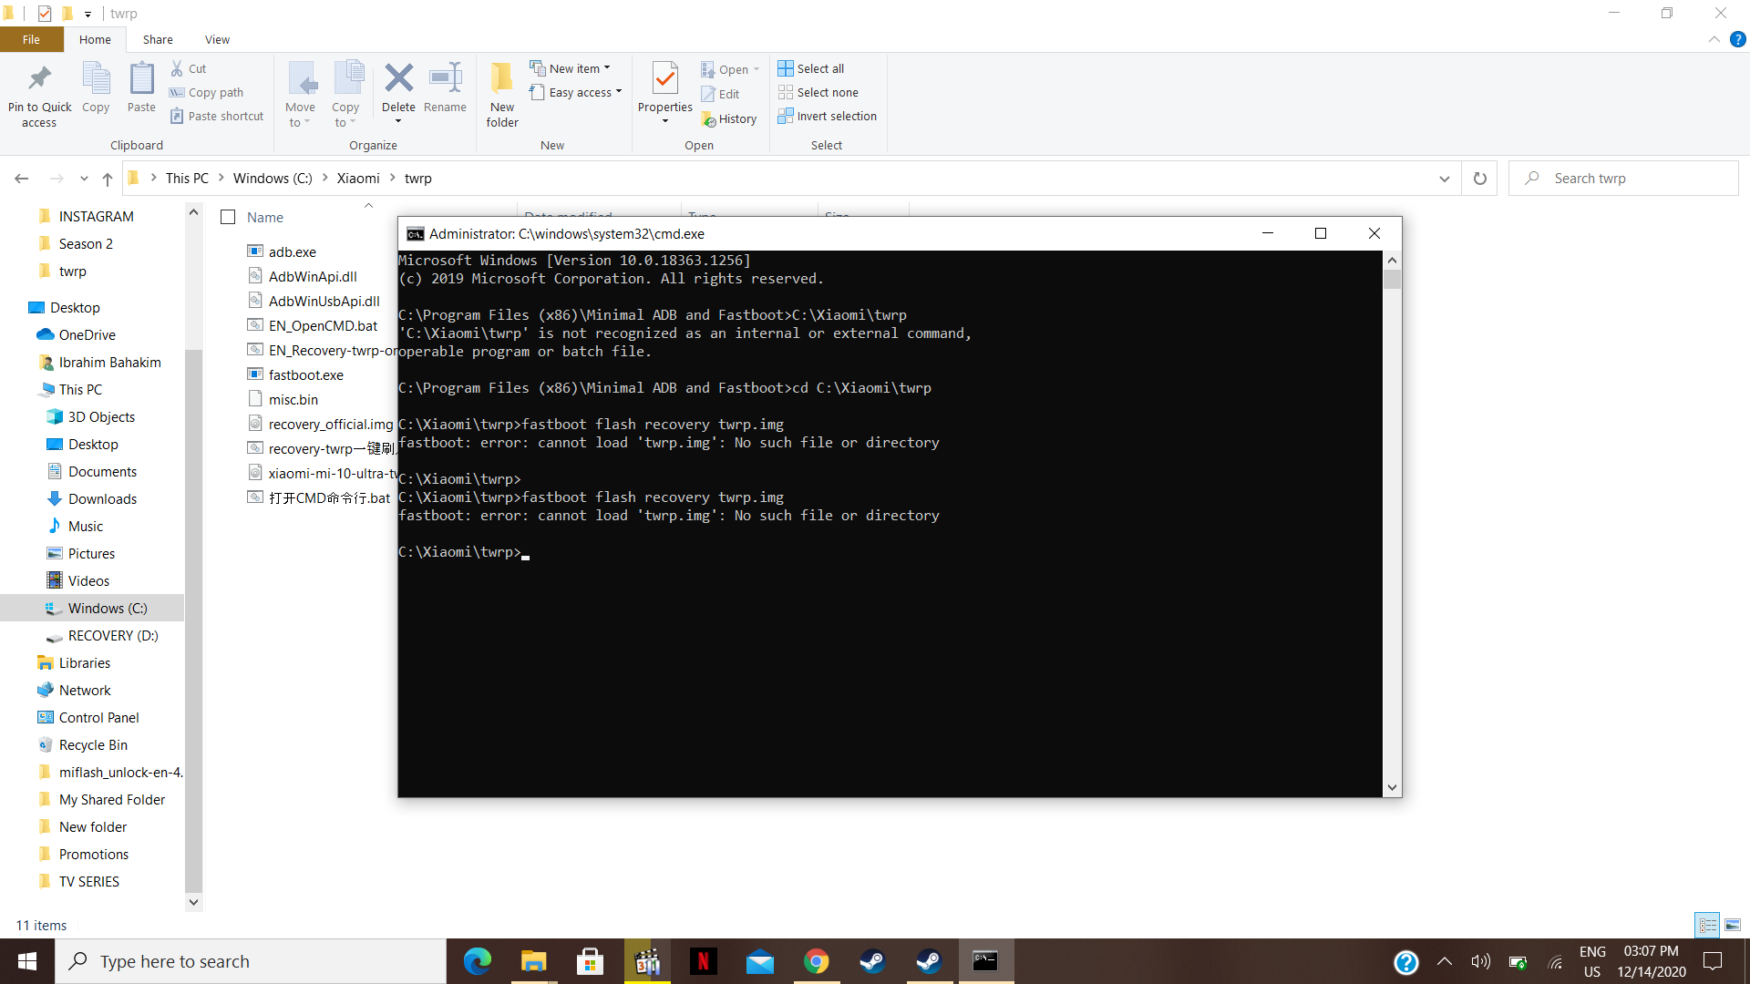Viewport: 1750px width, 984px height.
Task: Toggle the select-all checkbox by Name
Action: [x=228, y=217]
